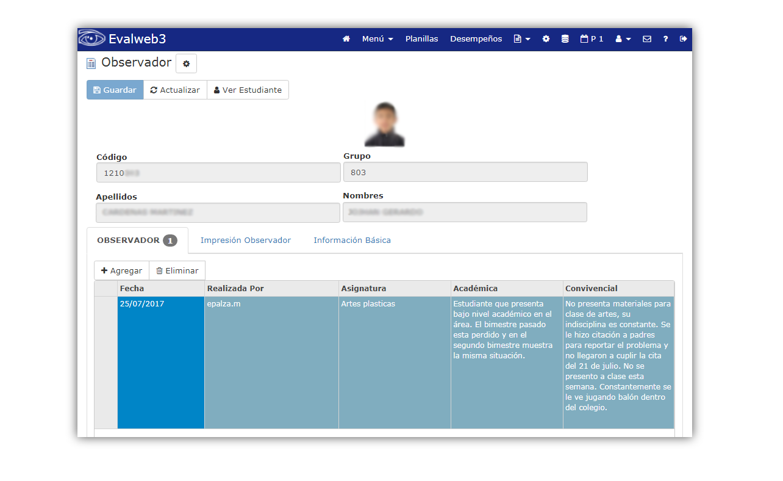The height and width of the screenshot is (481, 783).
Task: Click the database stack icon
Action: coord(565,39)
